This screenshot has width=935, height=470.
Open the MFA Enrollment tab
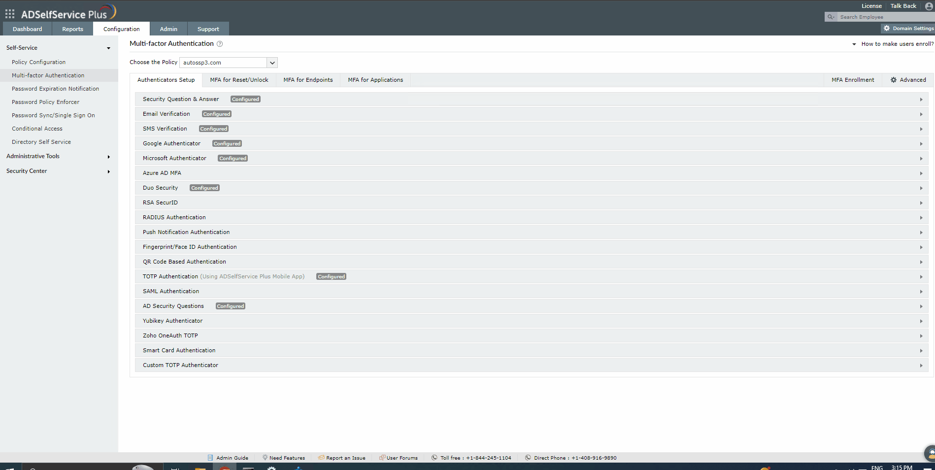(853, 80)
